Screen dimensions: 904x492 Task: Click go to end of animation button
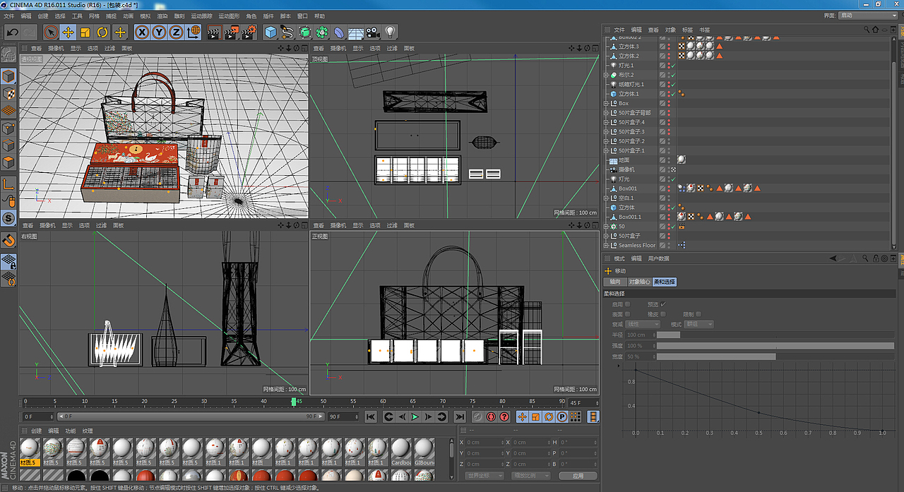pyautogui.click(x=460, y=417)
